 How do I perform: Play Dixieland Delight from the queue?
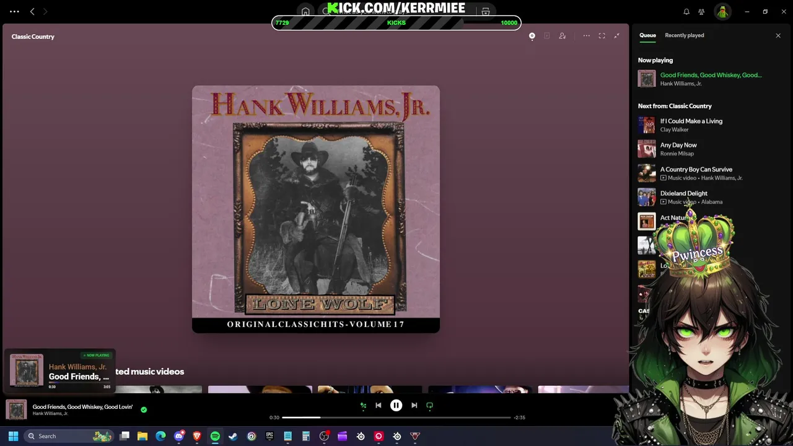684,193
